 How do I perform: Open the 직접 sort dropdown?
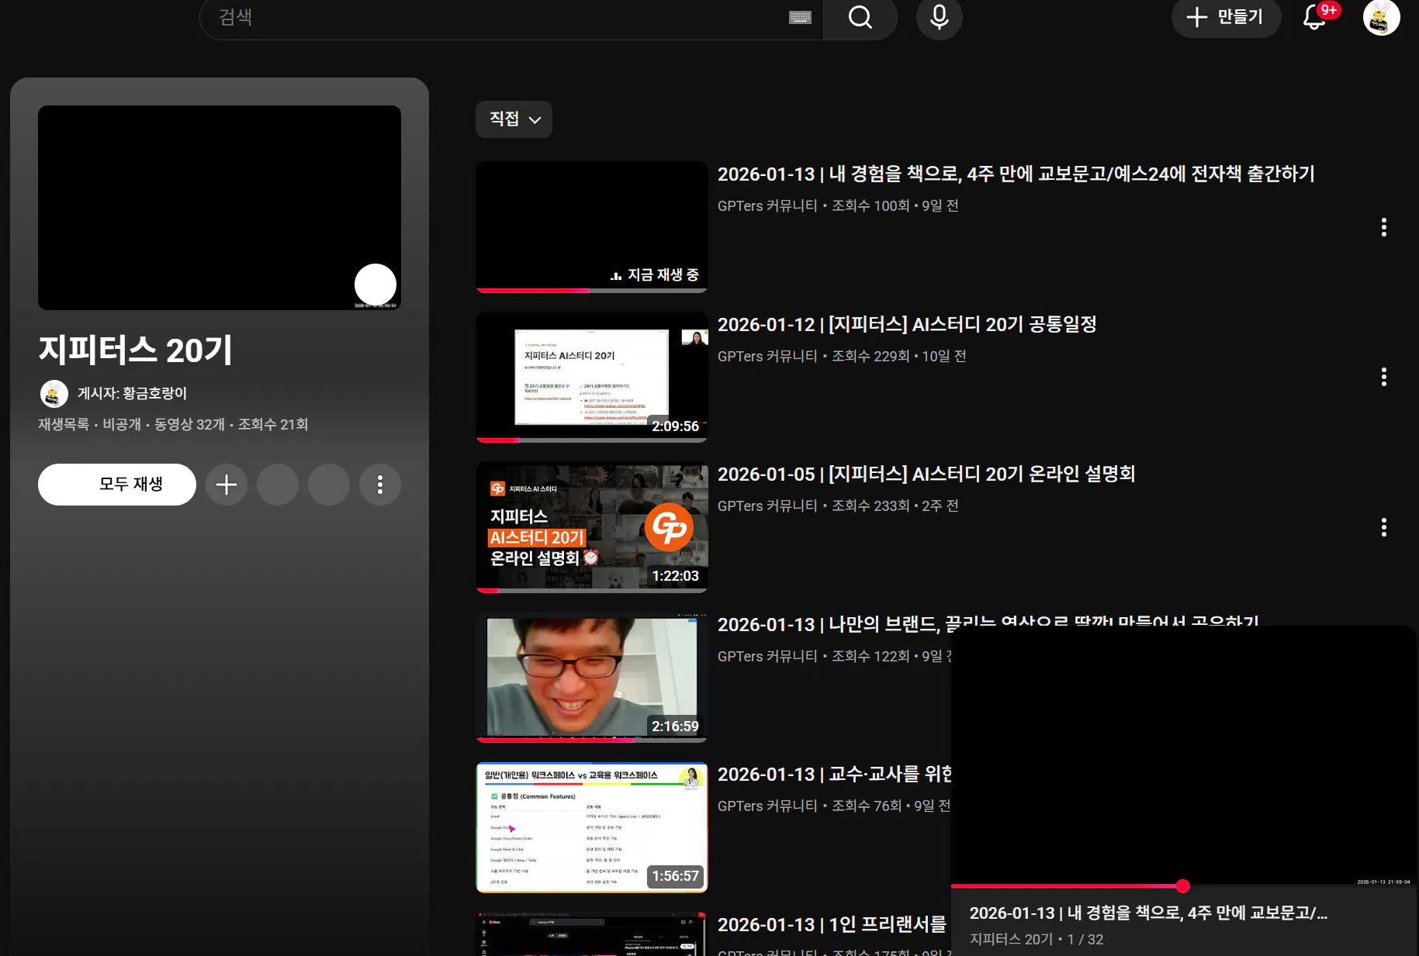513,119
